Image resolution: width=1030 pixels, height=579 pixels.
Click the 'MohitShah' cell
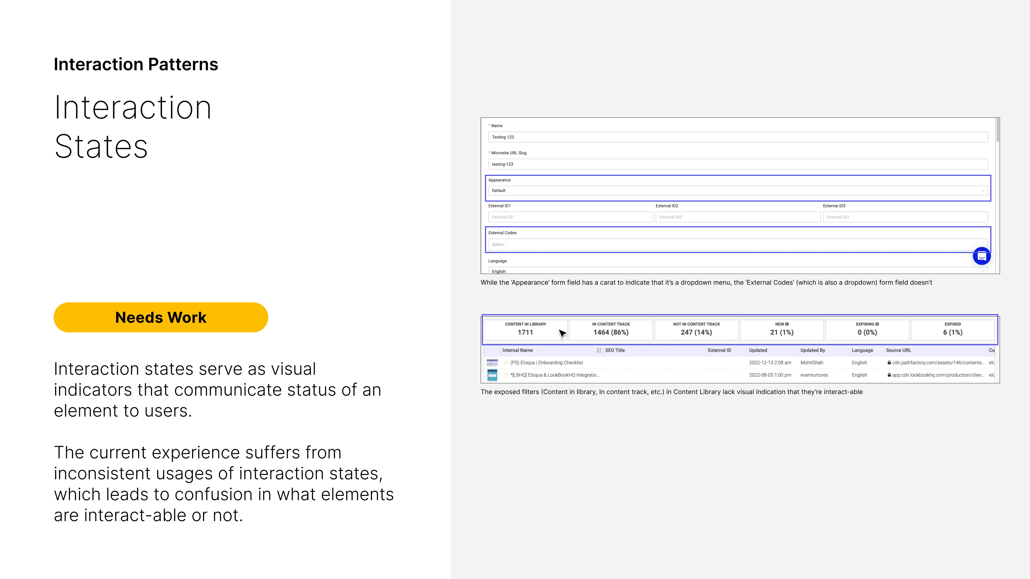(x=812, y=363)
